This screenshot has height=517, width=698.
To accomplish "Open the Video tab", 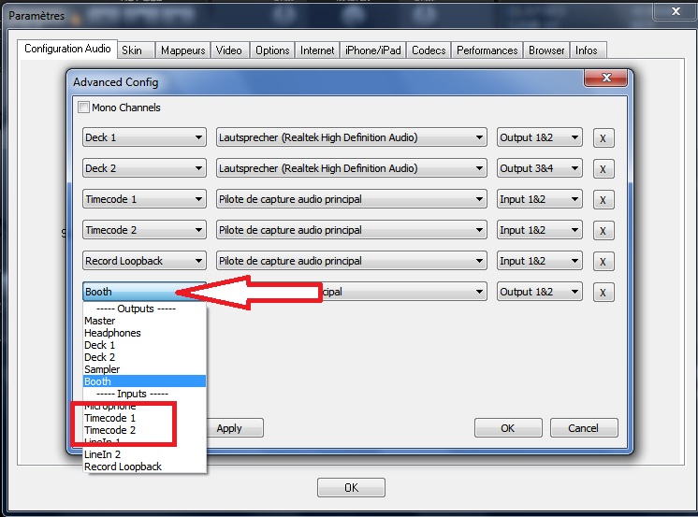I will coord(229,50).
